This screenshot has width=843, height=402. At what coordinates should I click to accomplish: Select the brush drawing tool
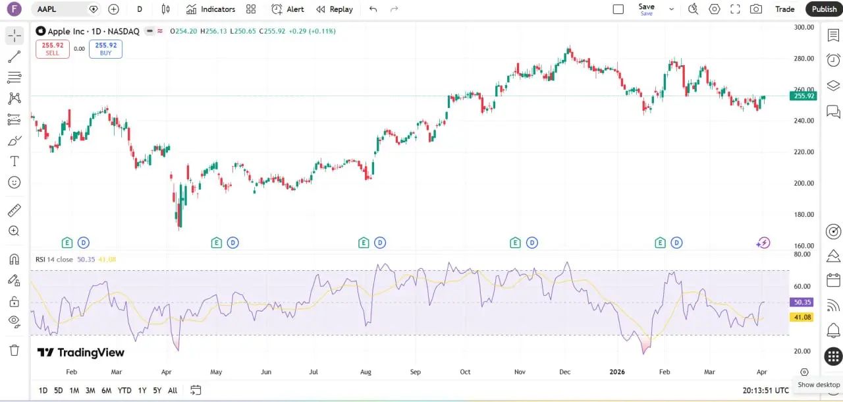coord(14,140)
